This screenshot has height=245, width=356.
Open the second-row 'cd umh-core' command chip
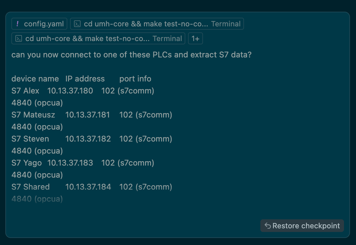(98, 38)
